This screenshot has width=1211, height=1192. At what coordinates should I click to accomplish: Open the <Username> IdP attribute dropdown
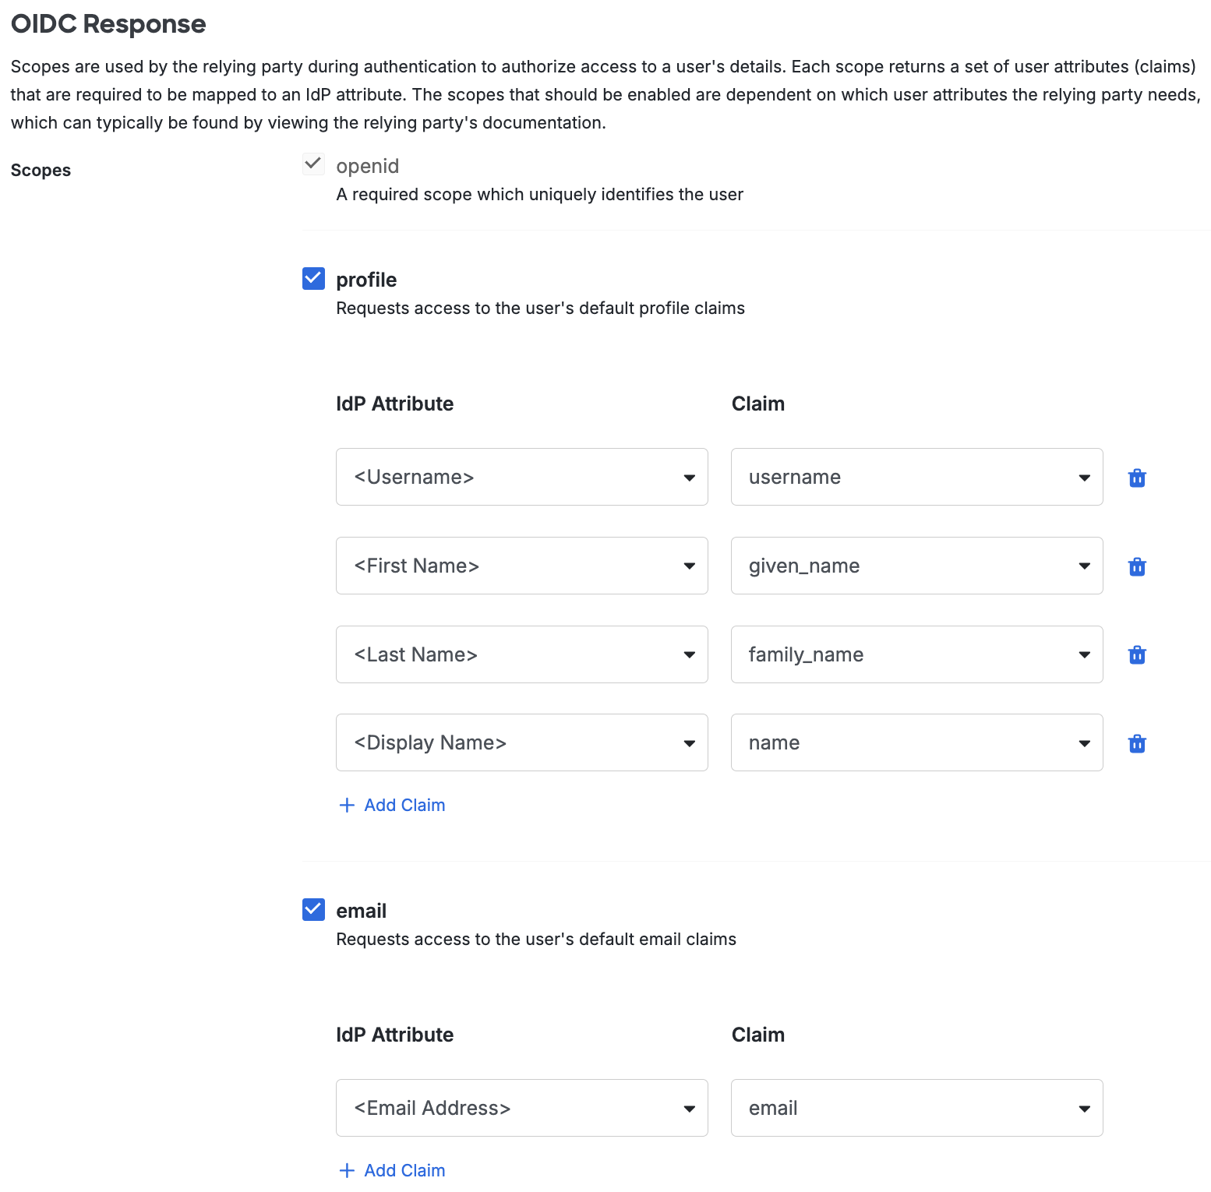tap(689, 477)
